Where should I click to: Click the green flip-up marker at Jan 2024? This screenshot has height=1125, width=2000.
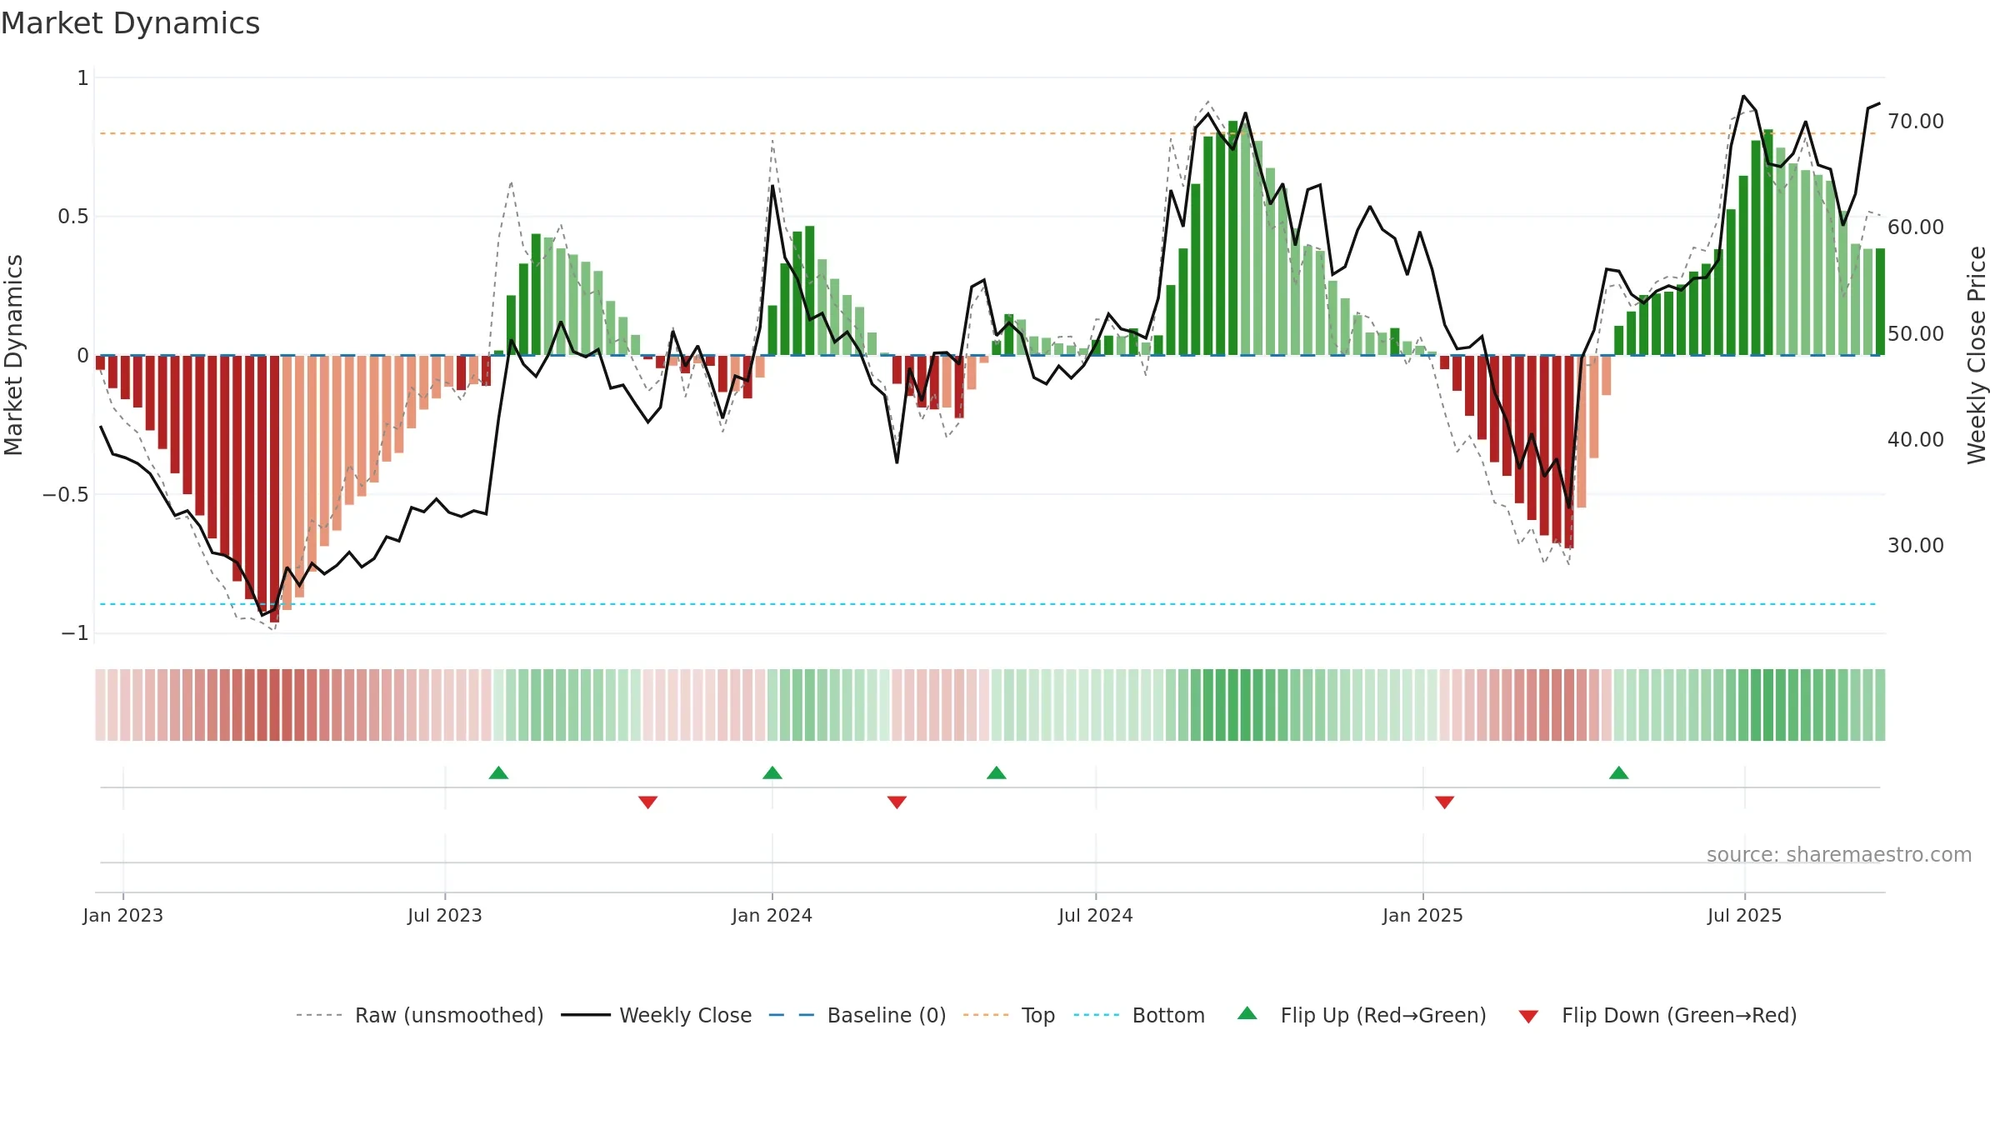[772, 772]
